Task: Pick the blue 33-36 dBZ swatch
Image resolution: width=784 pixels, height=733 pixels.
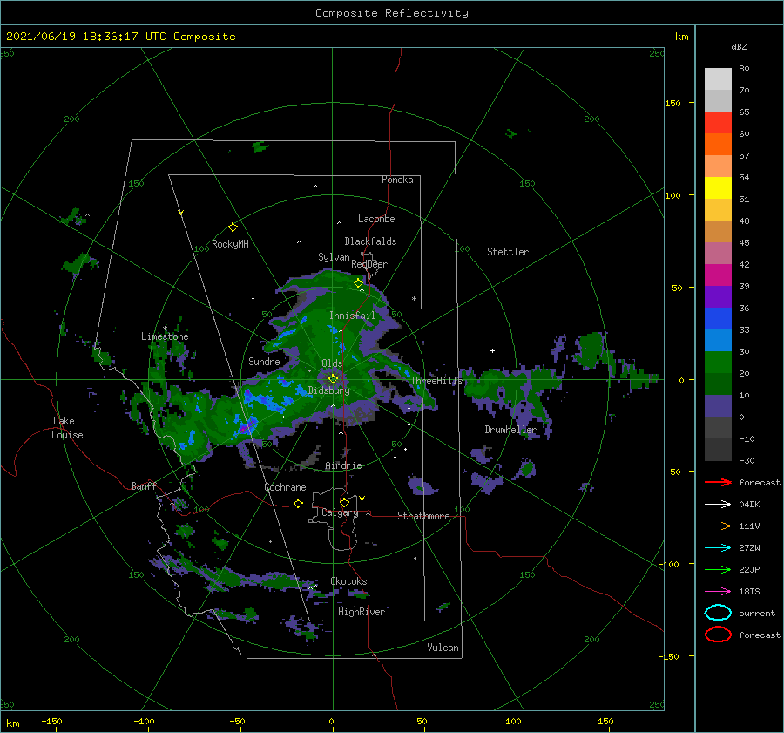Action: [718, 318]
